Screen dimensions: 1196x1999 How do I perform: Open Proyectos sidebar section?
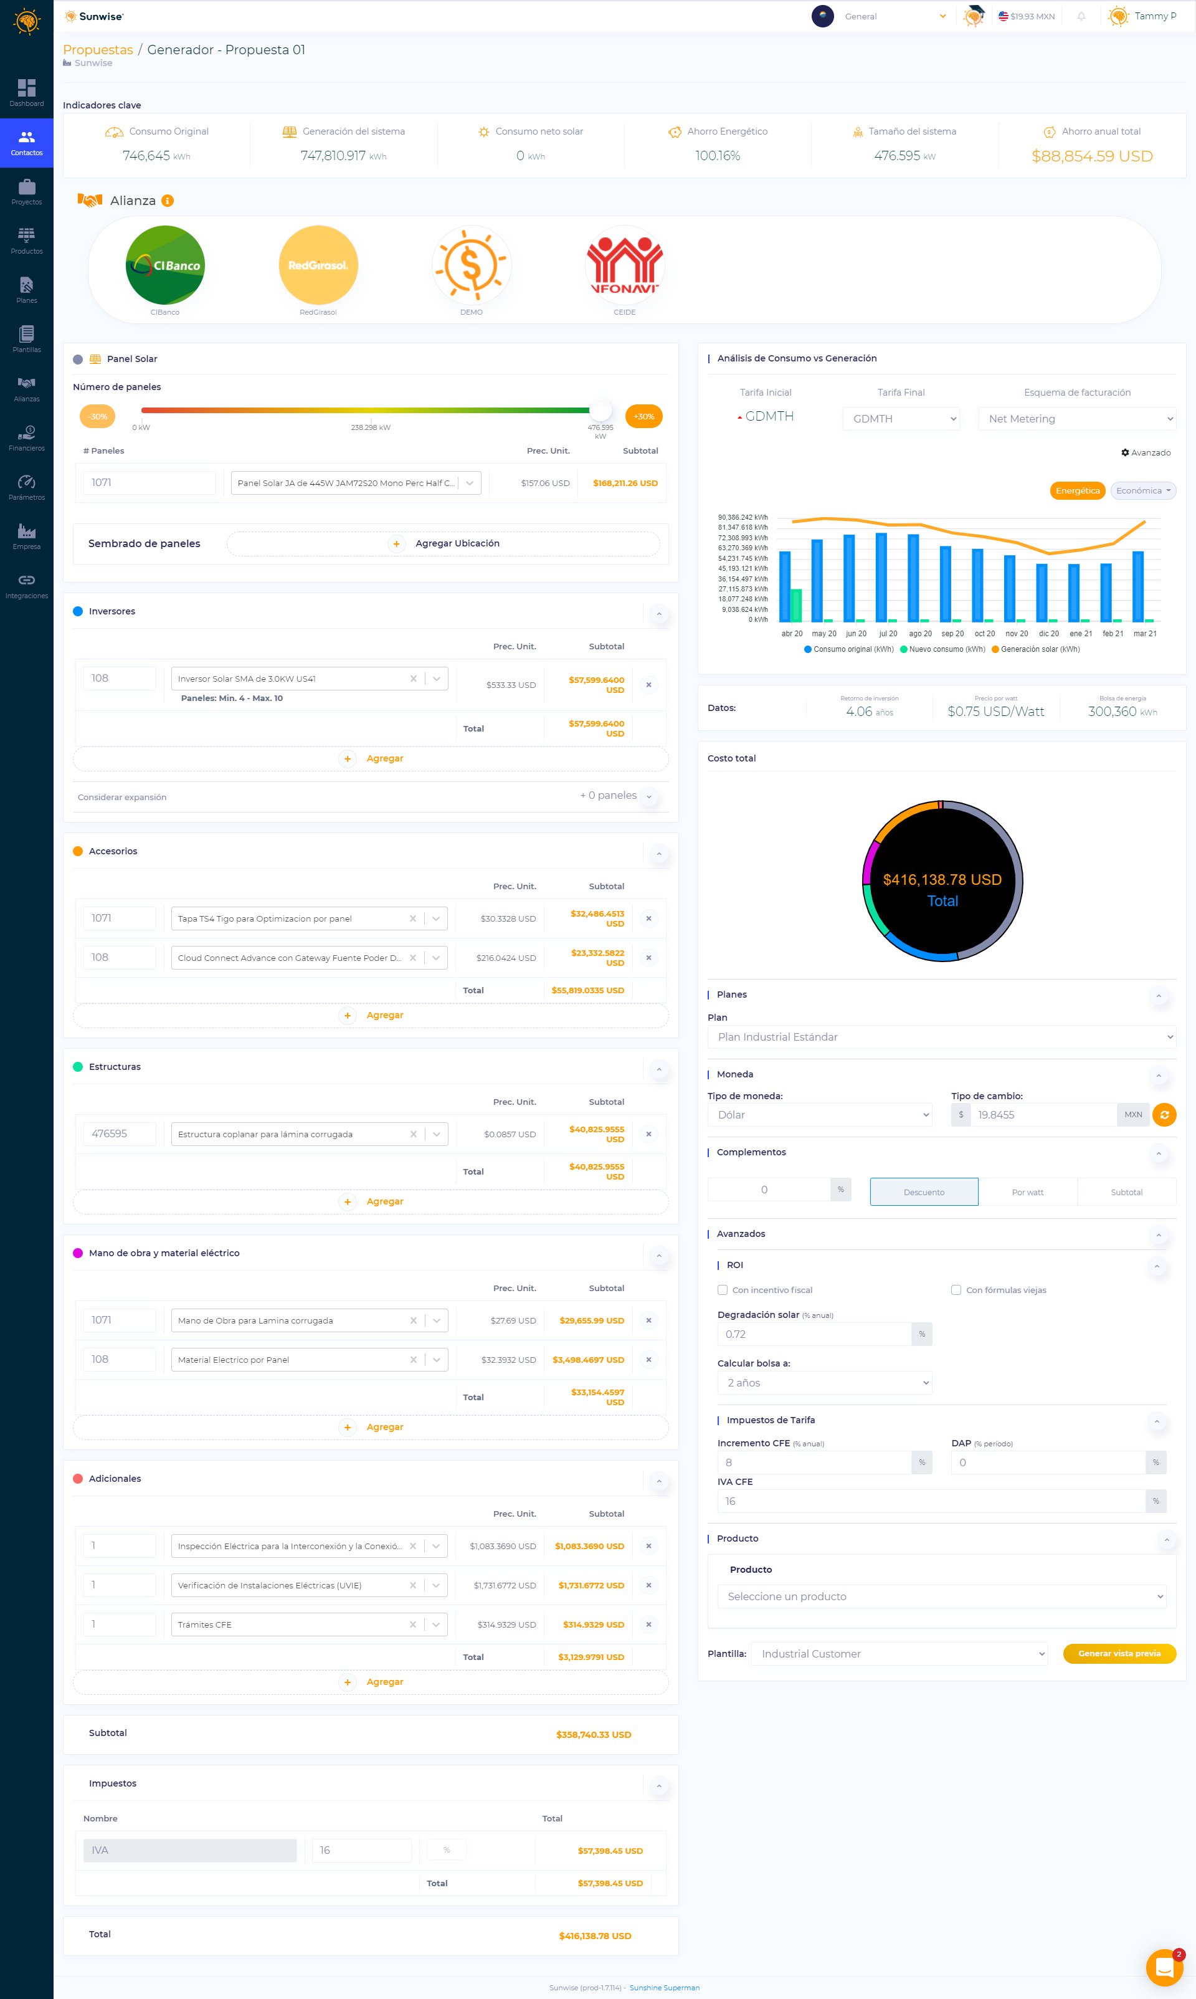27,191
